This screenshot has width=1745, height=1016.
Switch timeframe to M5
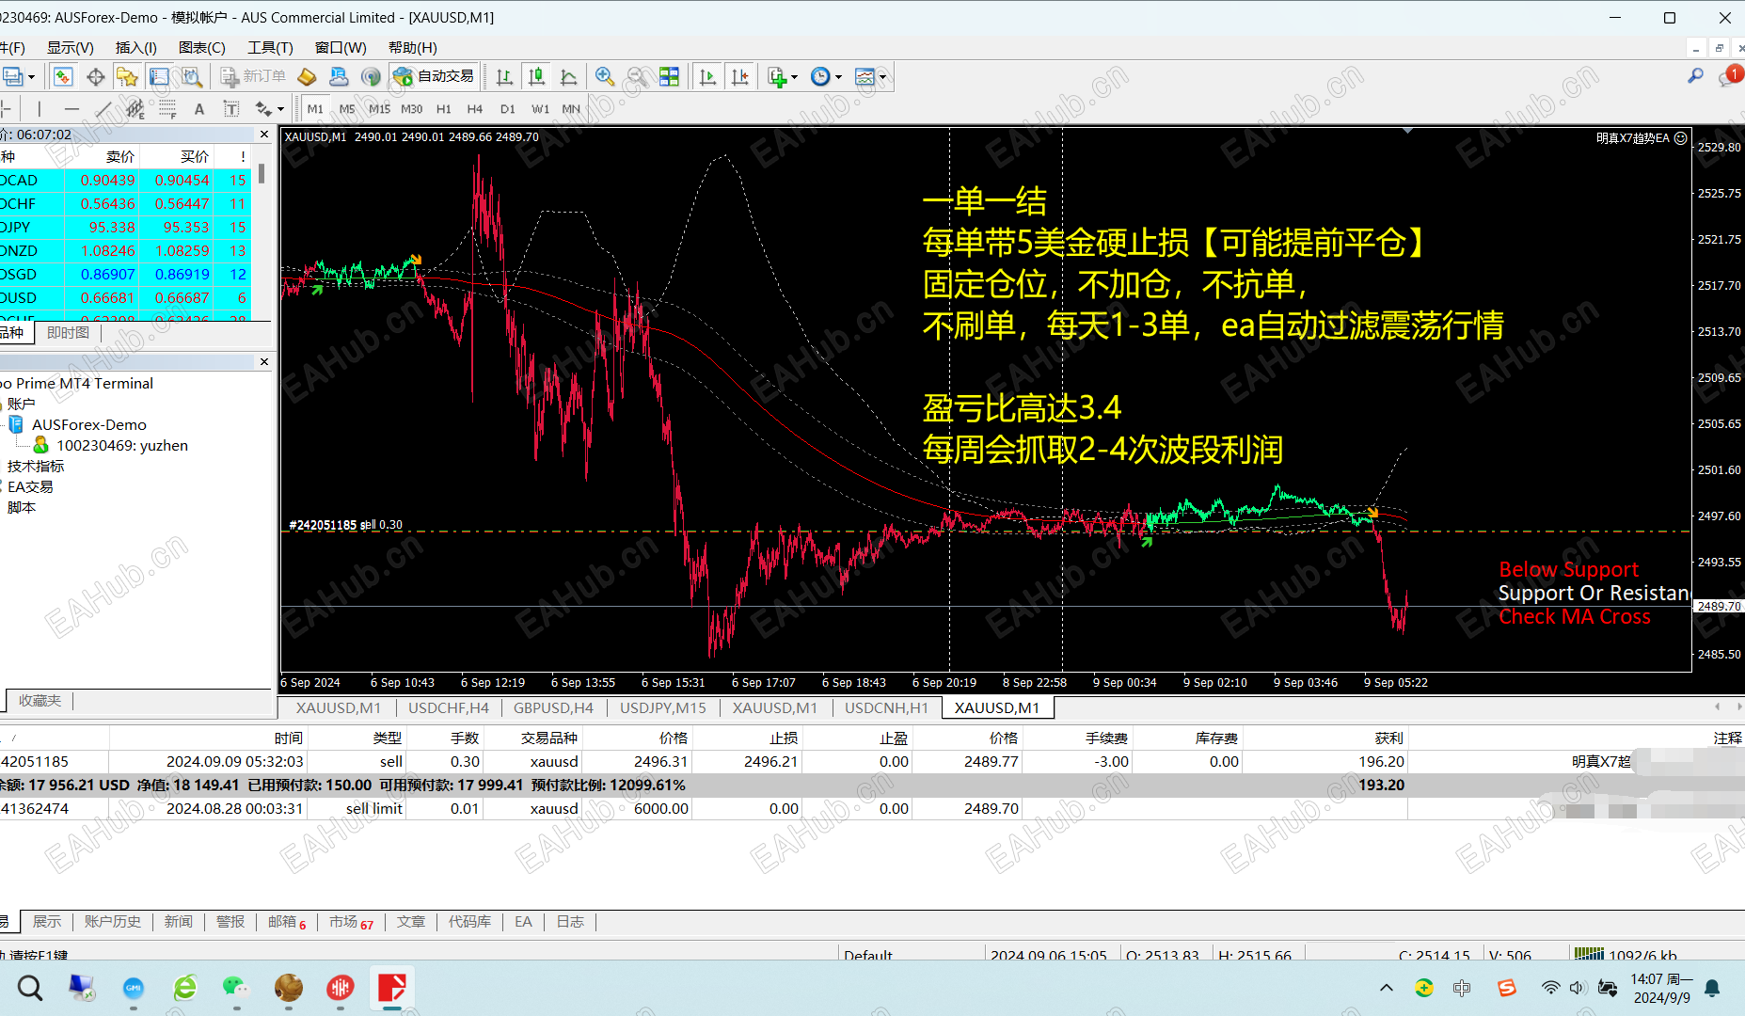click(347, 109)
